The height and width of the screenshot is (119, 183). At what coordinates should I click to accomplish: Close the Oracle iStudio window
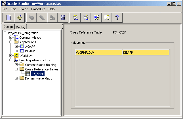coord(179,4)
